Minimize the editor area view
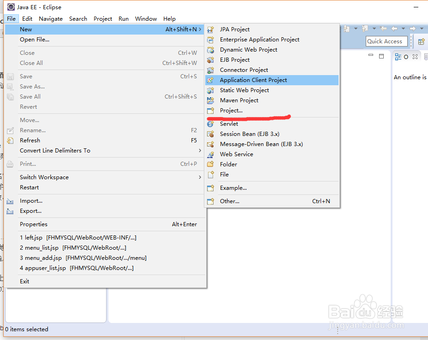This screenshot has height=340, width=428. 371,56
